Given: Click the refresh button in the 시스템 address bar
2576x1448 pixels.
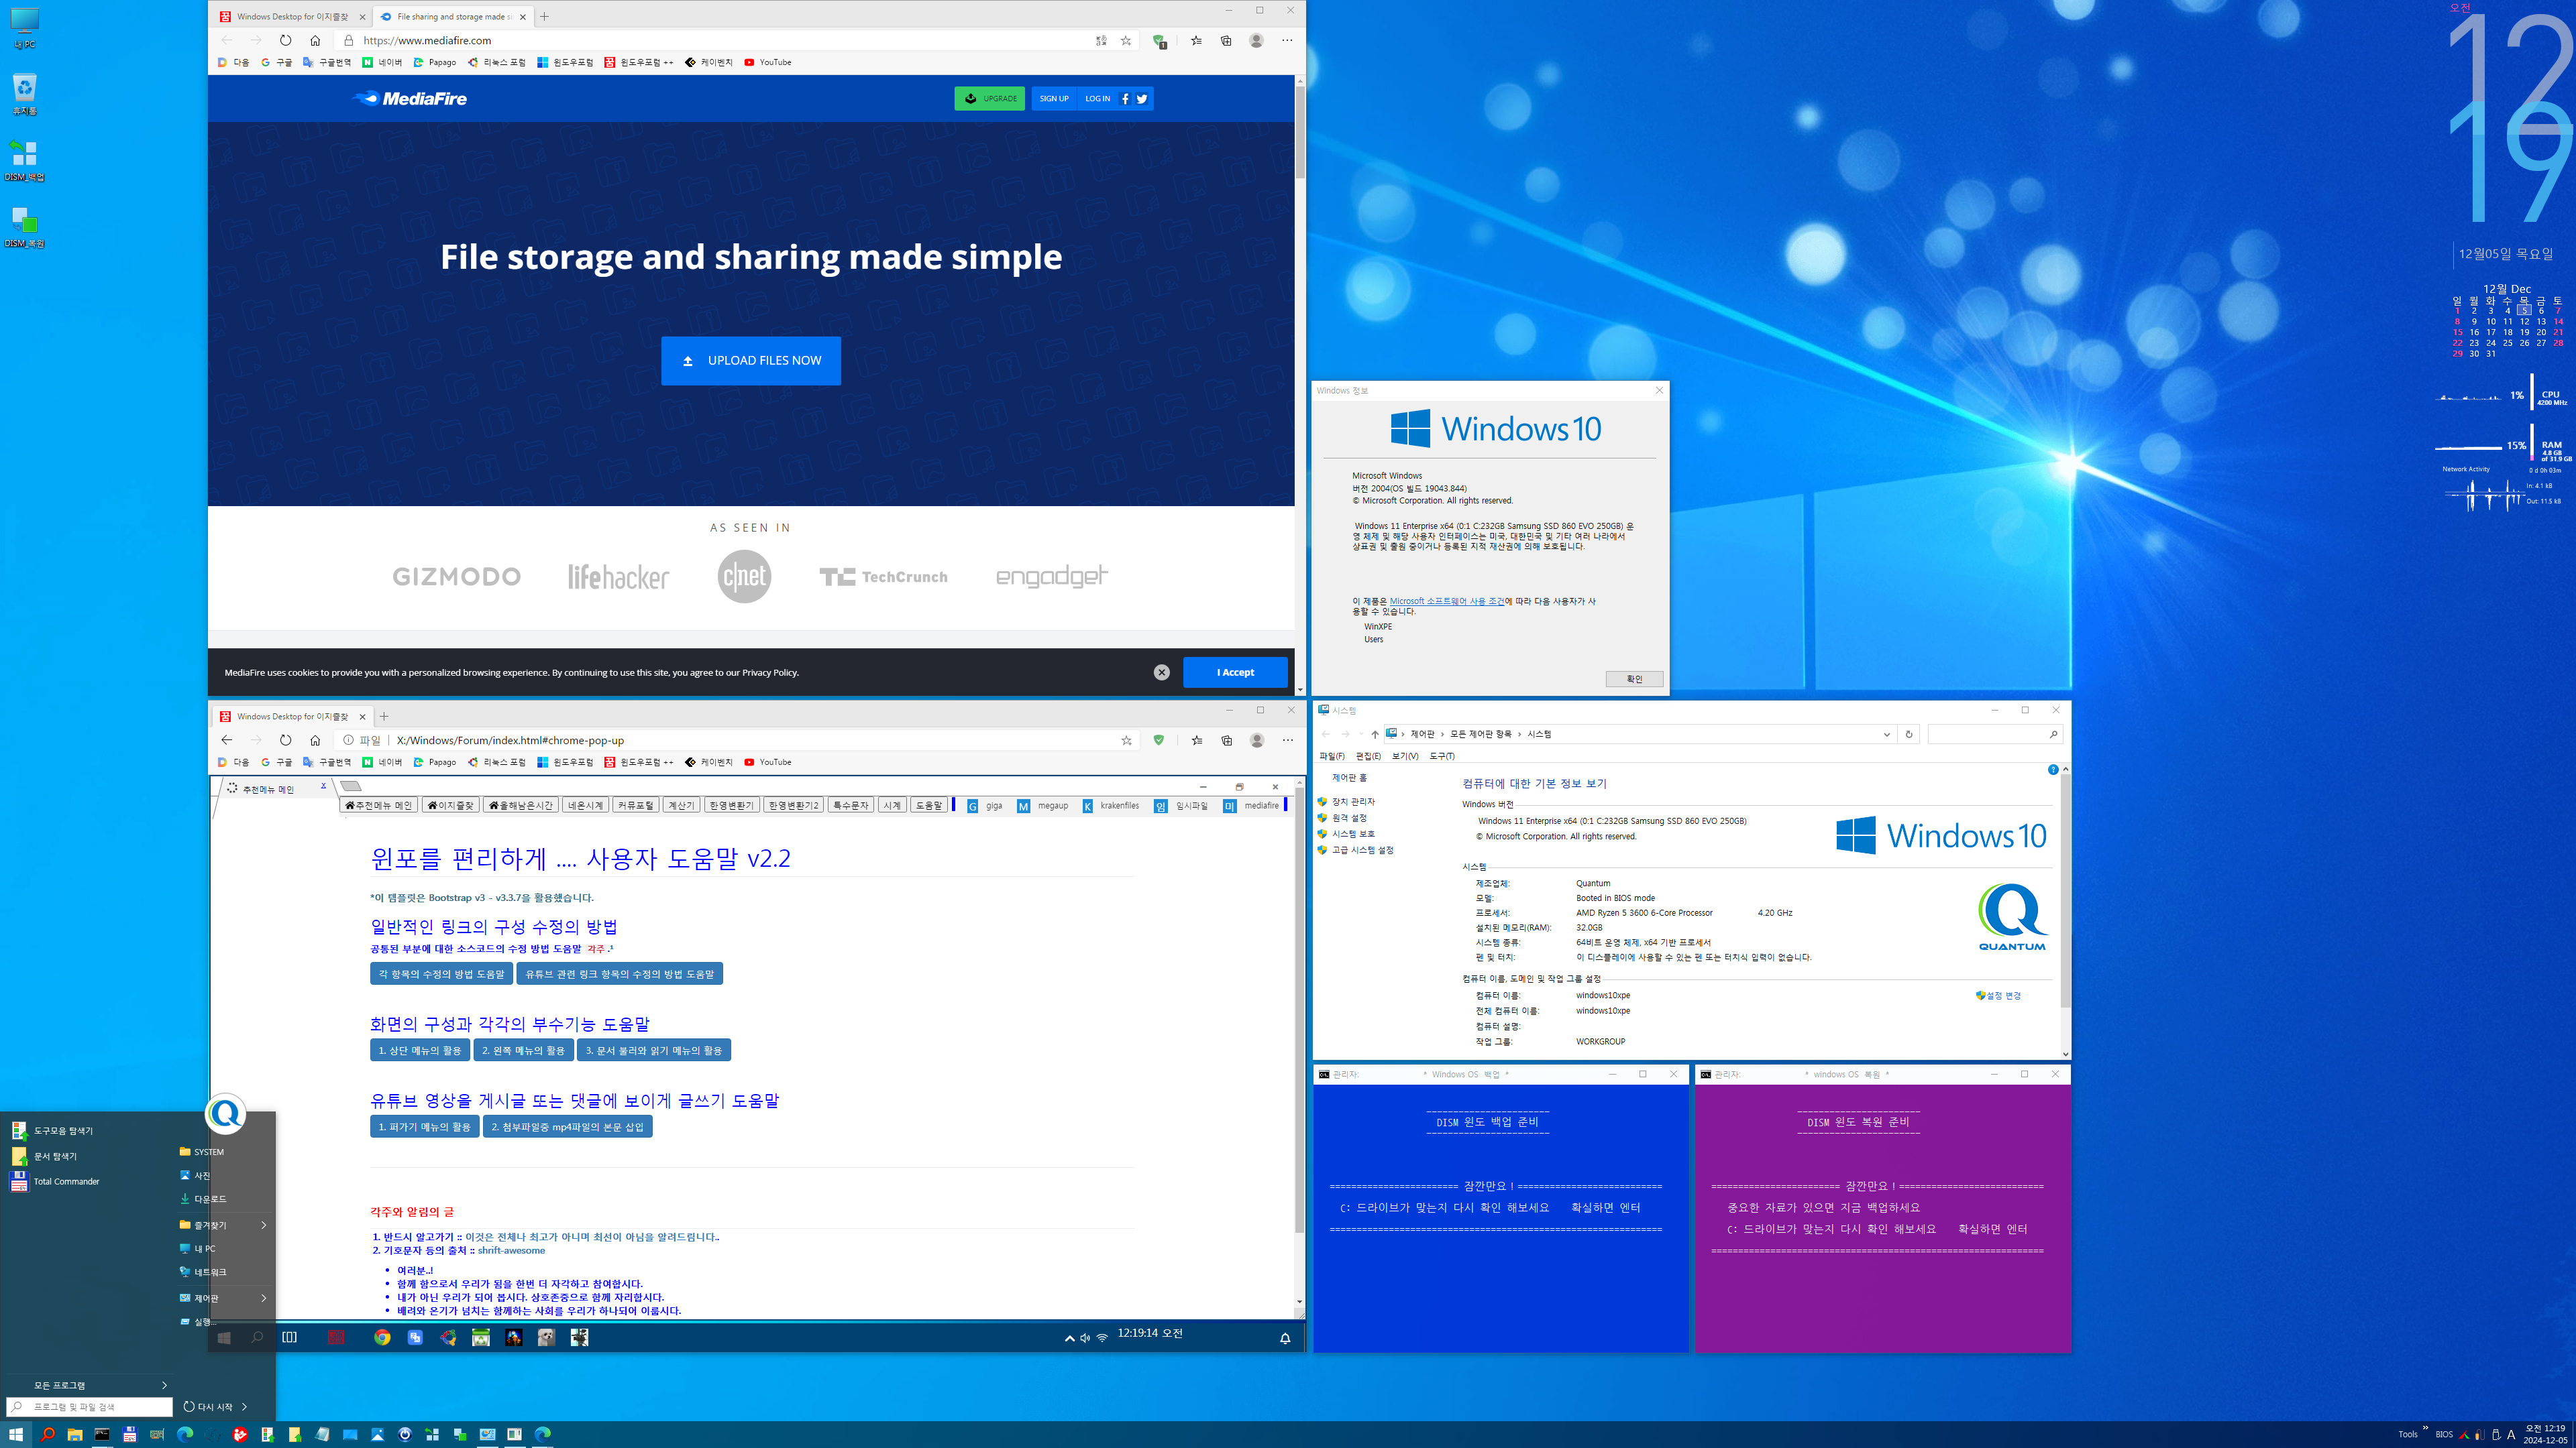Looking at the screenshot, I should [1908, 735].
